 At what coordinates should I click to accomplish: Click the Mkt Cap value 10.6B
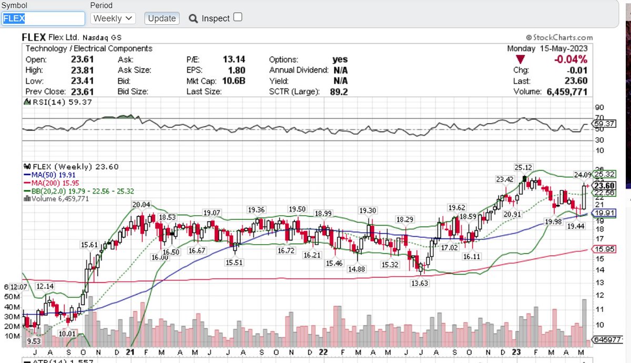233,81
